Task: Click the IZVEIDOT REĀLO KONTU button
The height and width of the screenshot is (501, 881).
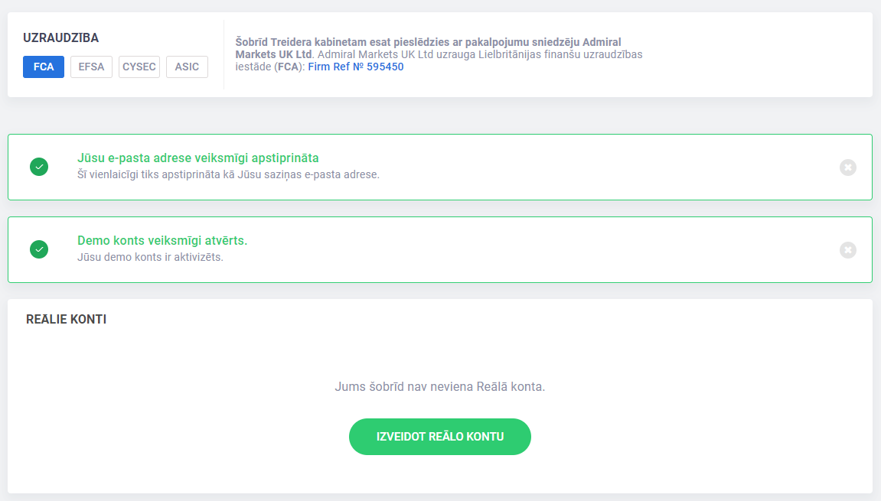Action: click(440, 437)
